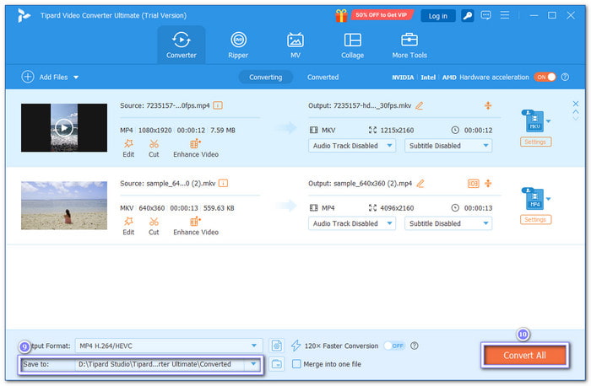Show the Converting list
This screenshot has width=591, height=386.
(265, 78)
